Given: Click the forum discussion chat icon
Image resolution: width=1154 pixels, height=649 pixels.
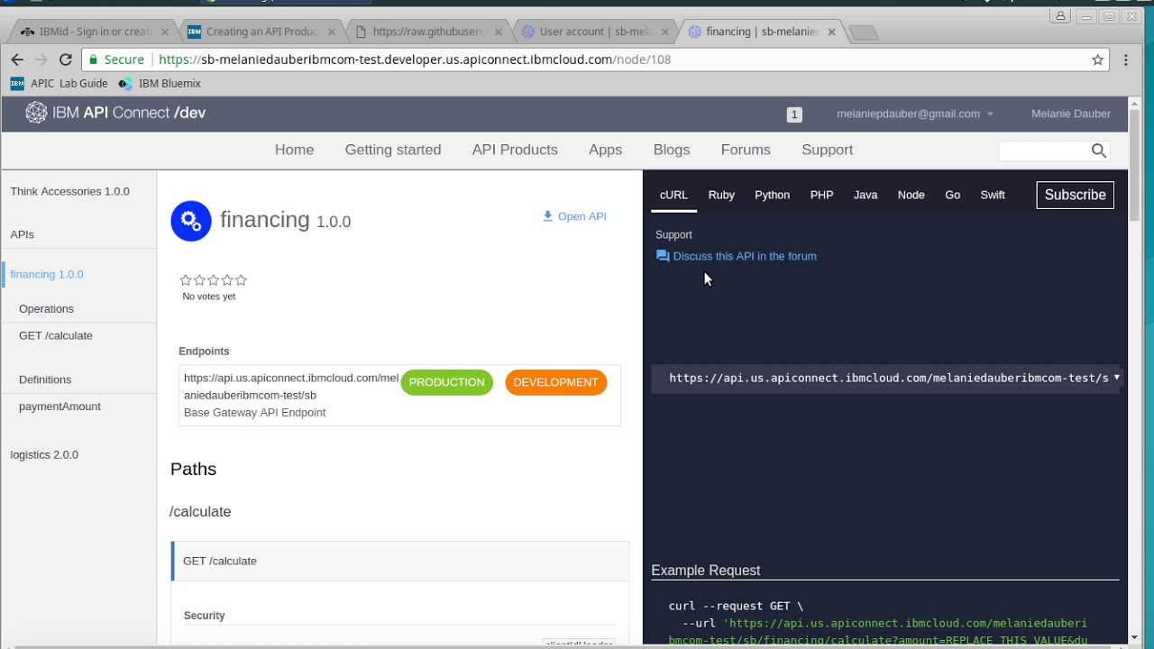Looking at the screenshot, I should click(x=663, y=256).
